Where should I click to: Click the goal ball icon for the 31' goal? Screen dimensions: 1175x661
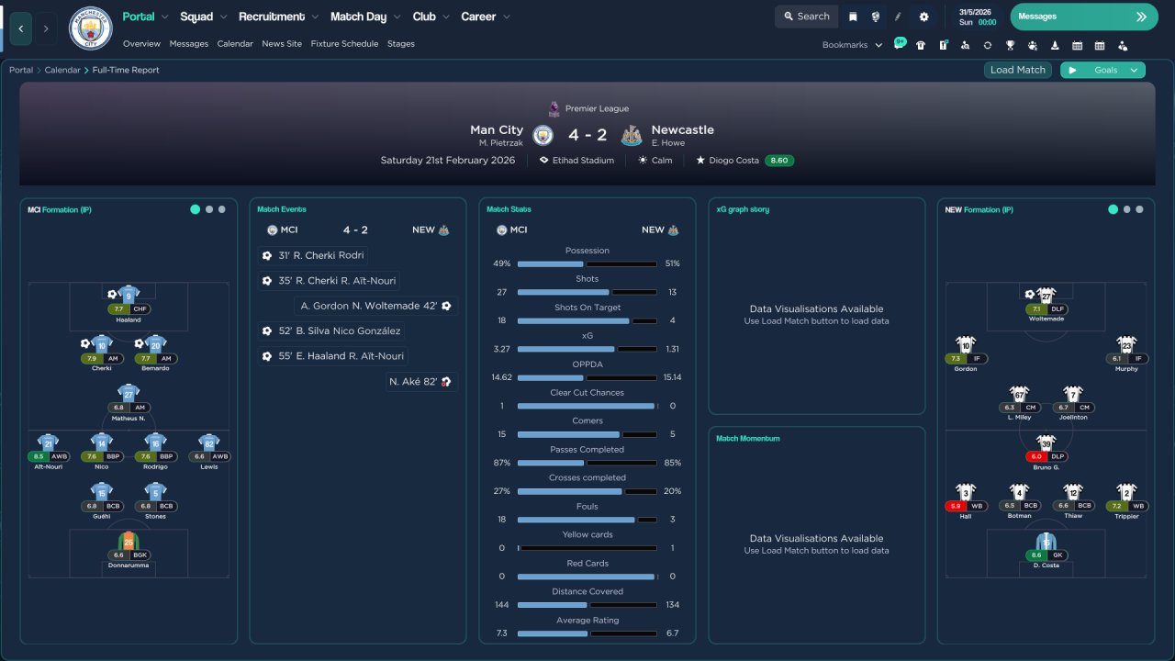point(267,255)
